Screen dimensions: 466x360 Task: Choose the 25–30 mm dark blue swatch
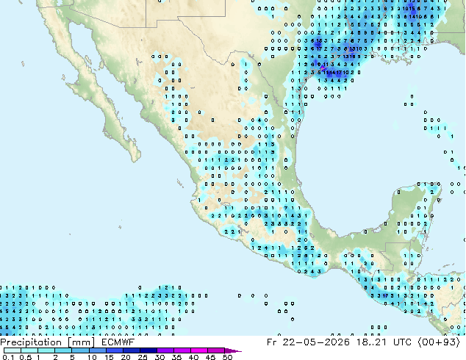coord(148,350)
